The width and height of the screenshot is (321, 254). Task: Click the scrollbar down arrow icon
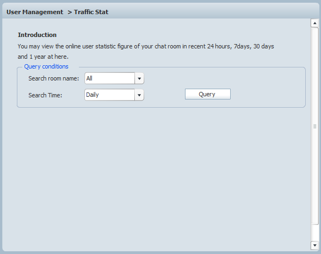pos(314,245)
